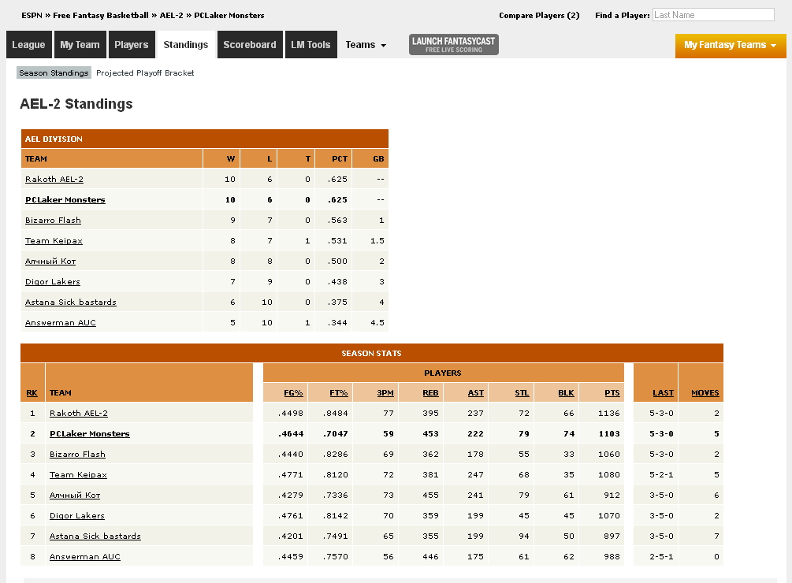Launch FantasyCast free live scoring

454,44
